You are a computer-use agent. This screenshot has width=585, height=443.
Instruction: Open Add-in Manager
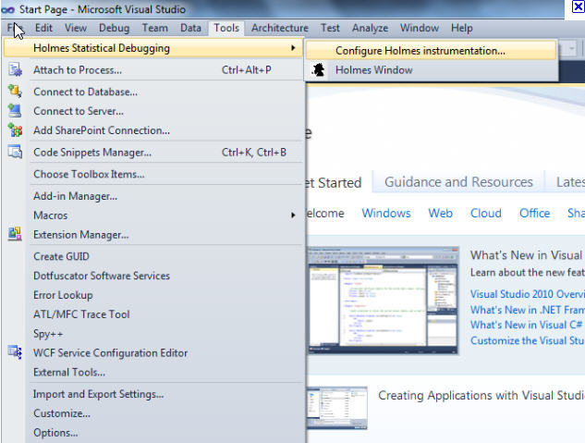[x=153, y=196]
